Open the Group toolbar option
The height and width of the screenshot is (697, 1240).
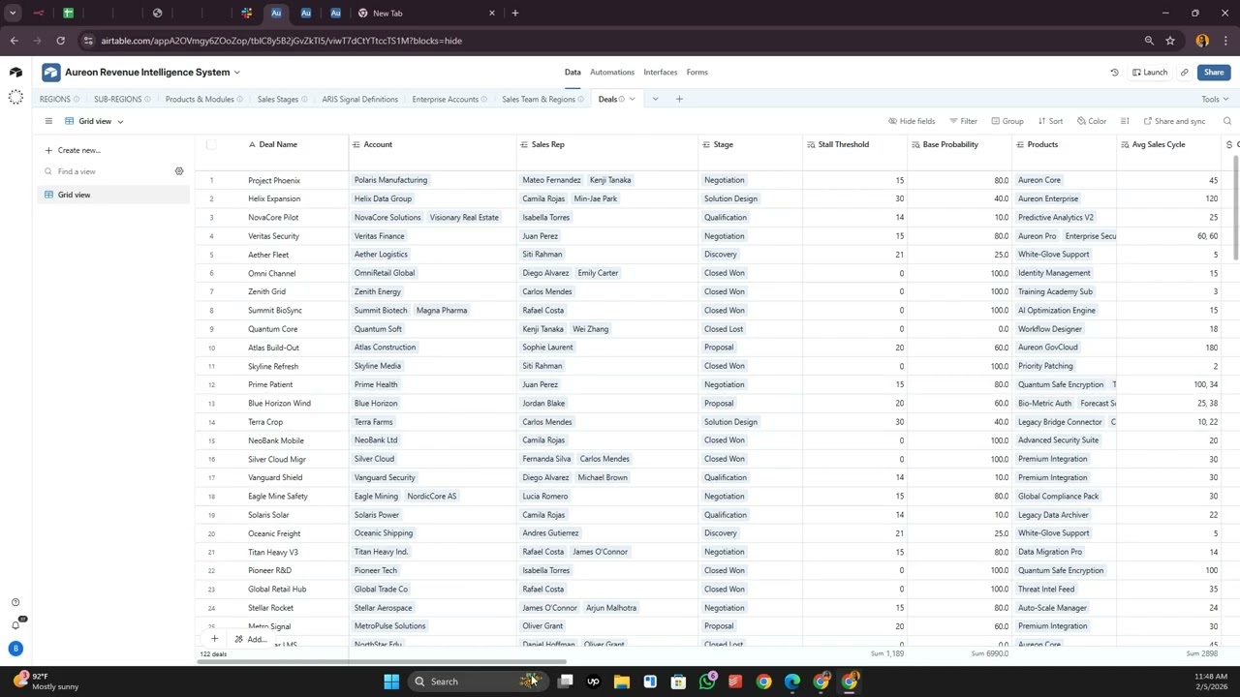(1007, 121)
